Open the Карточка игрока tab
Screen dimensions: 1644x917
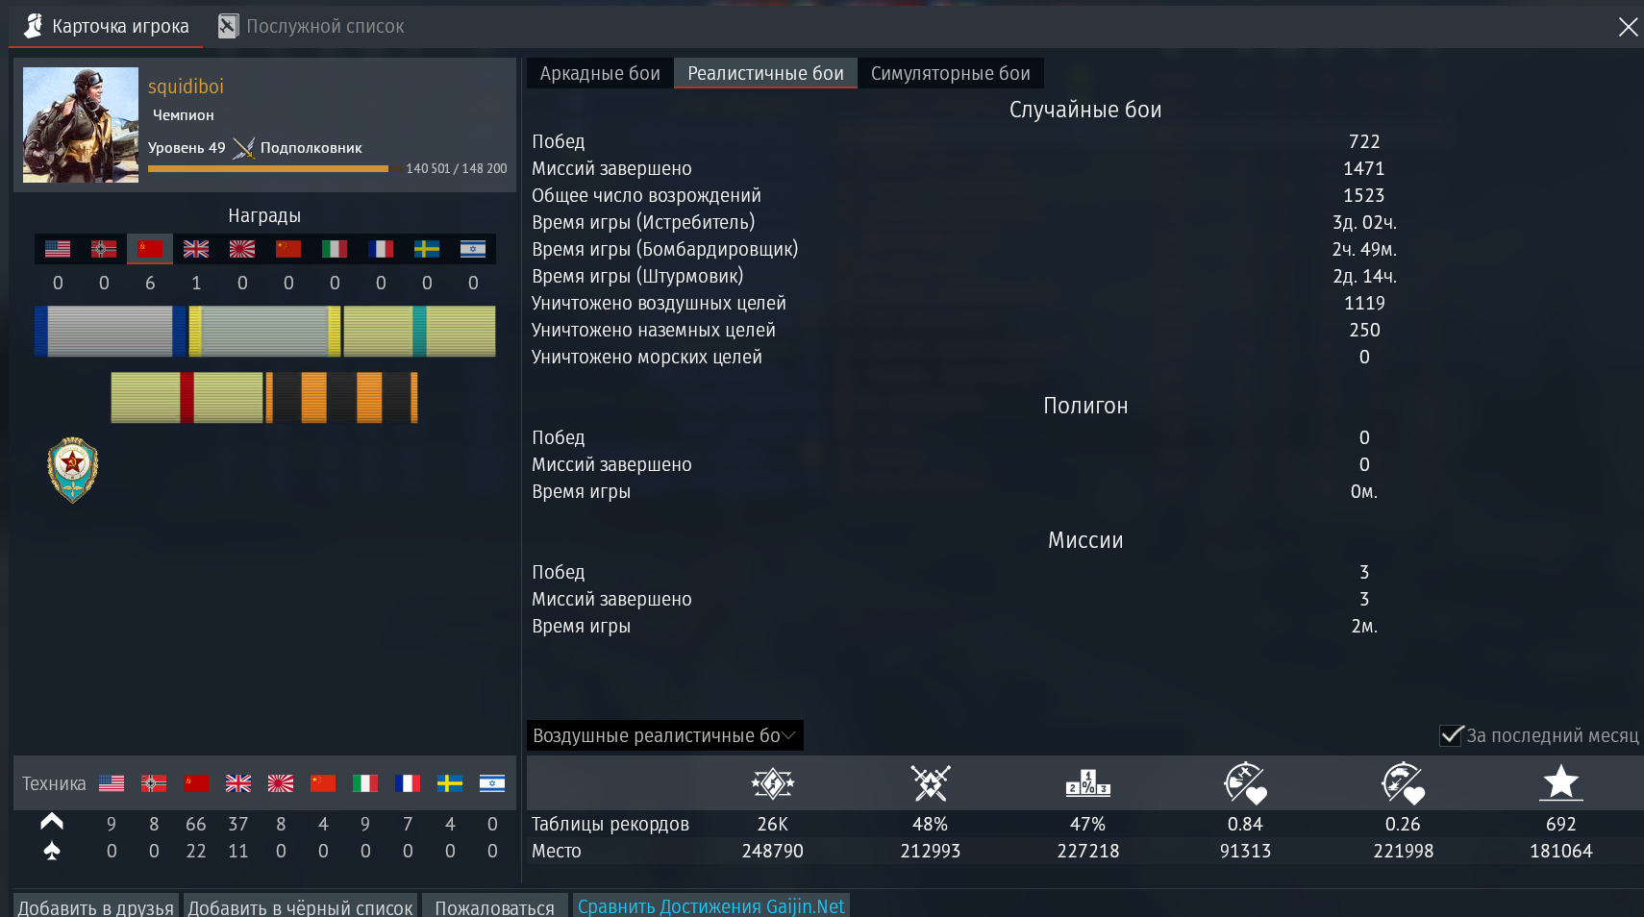click(x=106, y=26)
